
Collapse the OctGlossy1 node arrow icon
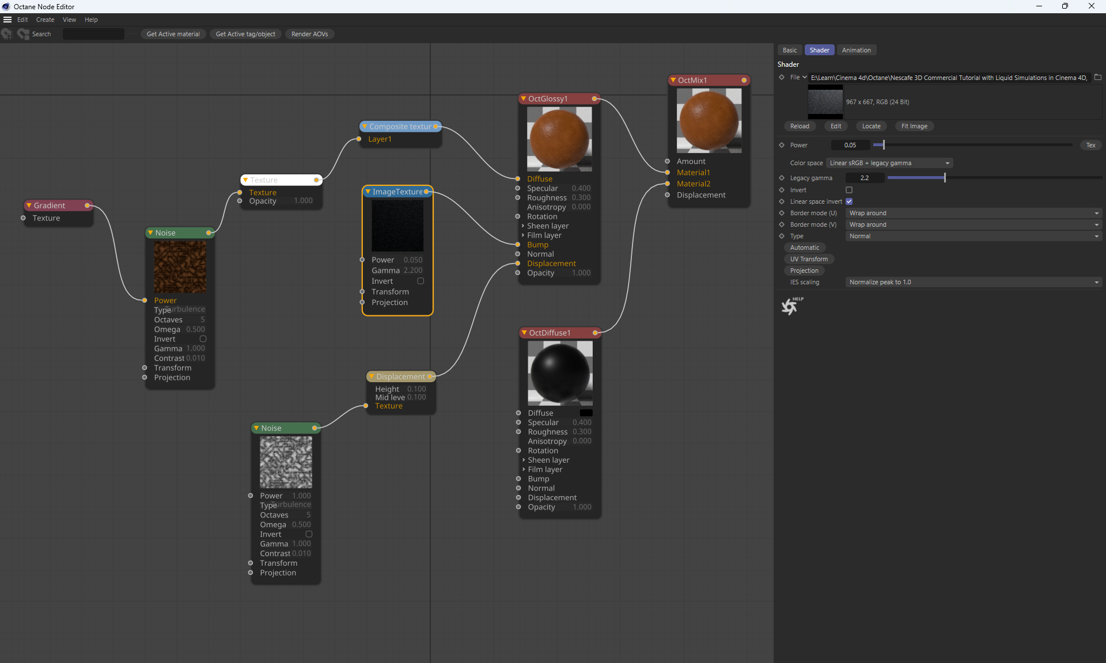(x=523, y=99)
